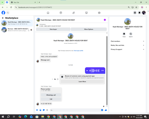Image resolution: width=149 pixels, height=119 pixels.
Task: Open the Norman 3BED 2BATH conversation
Action: (x=17, y=30)
